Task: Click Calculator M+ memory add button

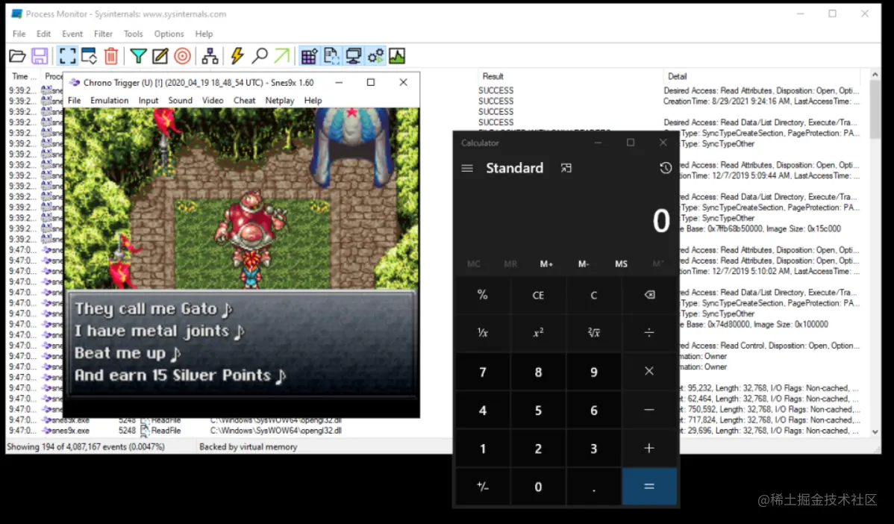Action: click(x=546, y=264)
